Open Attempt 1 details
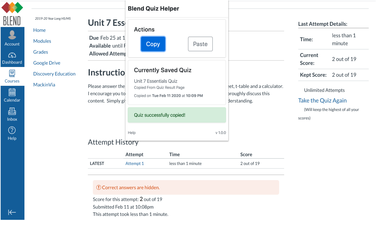377x235 pixels. (135, 163)
